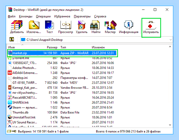Minimize the WinRAR window
Viewport: 179px width, 140px height.
pyautogui.click(x=143, y=10)
